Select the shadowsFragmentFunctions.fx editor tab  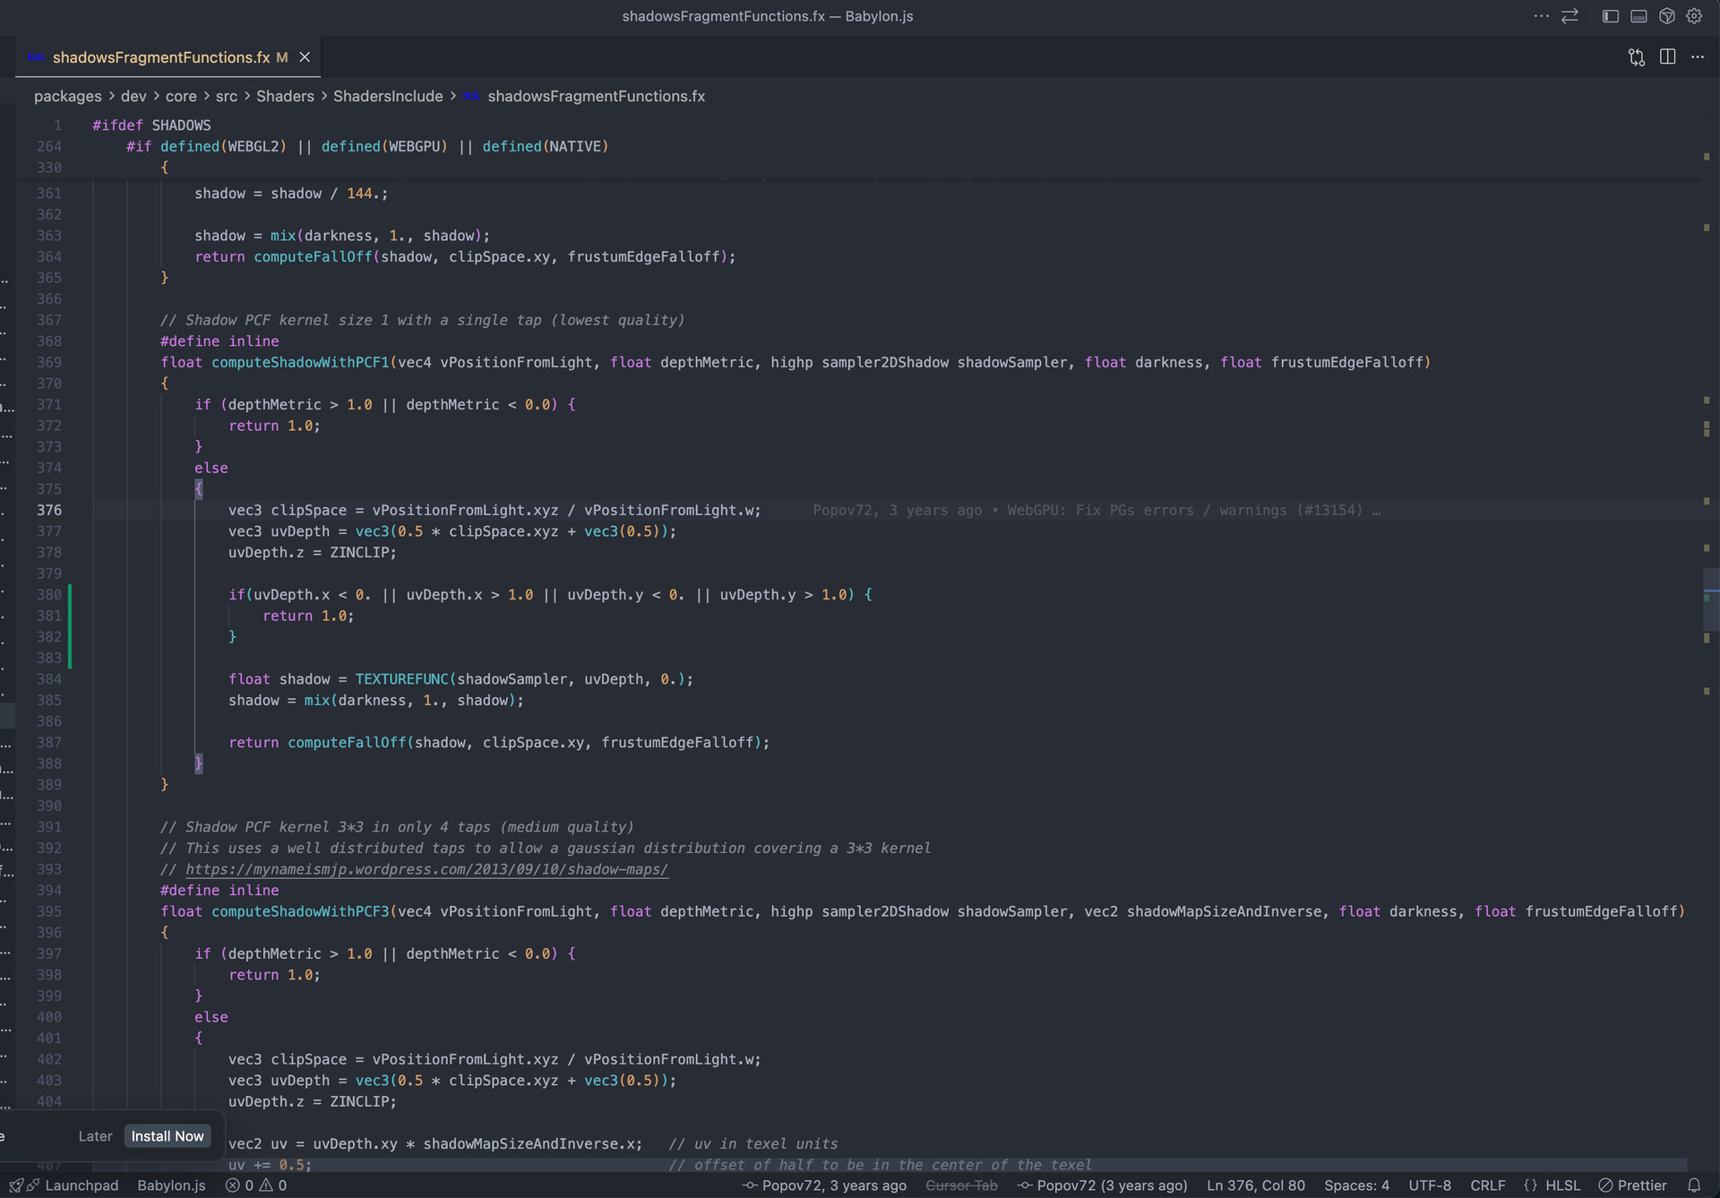[x=160, y=57]
